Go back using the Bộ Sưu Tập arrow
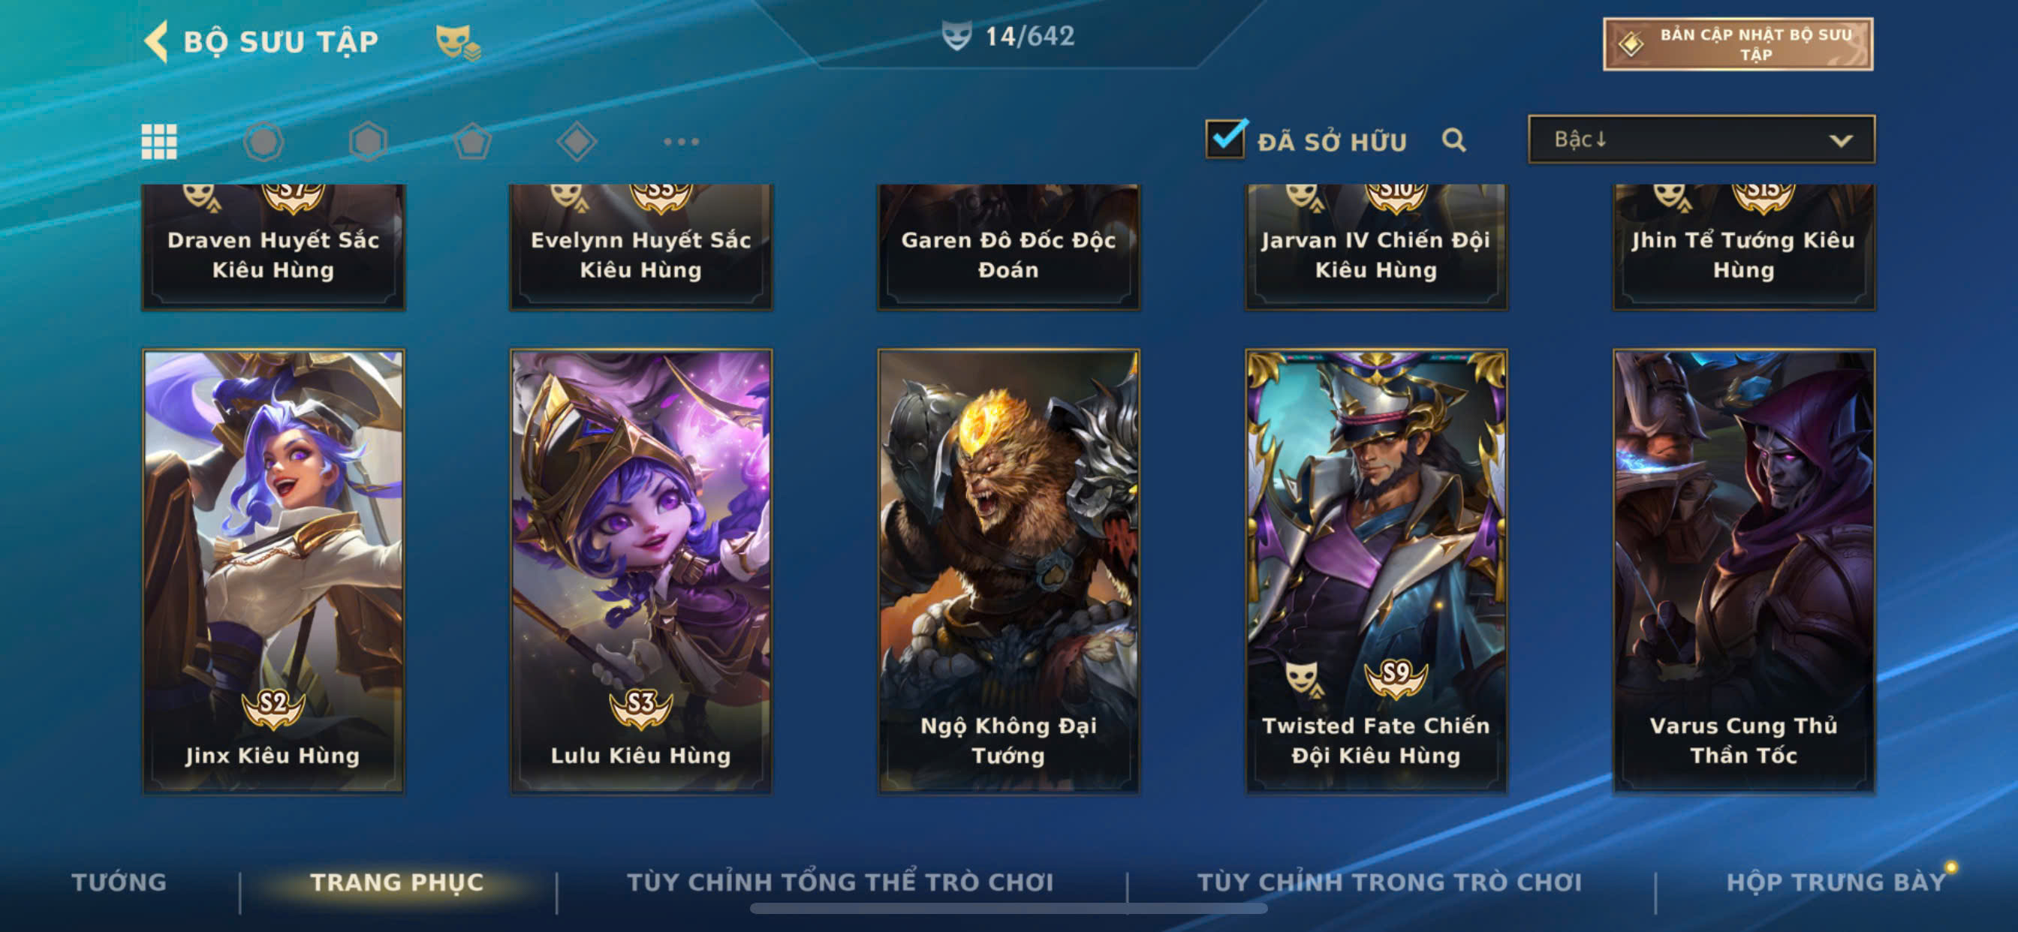Image resolution: width=2018 pixels, height=932 pixels. (157, 41)
